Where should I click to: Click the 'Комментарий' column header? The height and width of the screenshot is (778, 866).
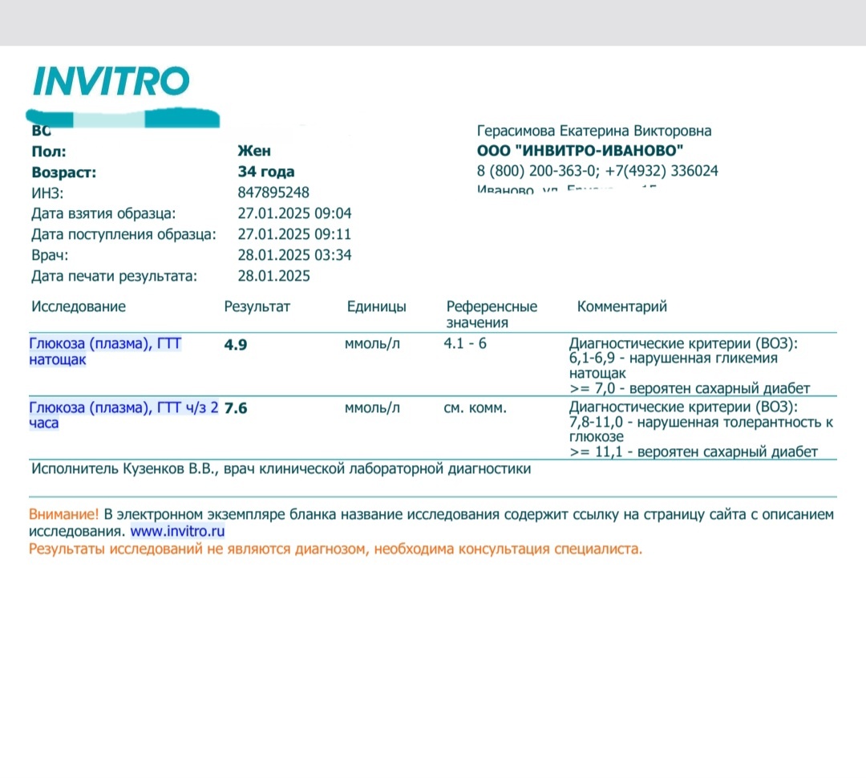pos(622,306)
